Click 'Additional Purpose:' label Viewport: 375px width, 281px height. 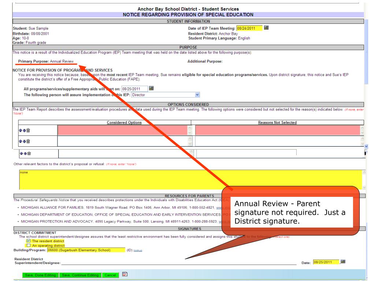click(x=205, y=61)
